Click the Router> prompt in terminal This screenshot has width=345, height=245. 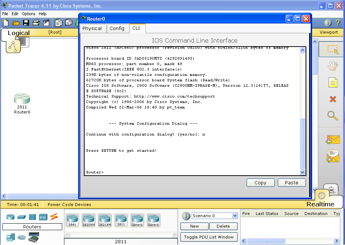pyautogui.click(x=95, y=172)
